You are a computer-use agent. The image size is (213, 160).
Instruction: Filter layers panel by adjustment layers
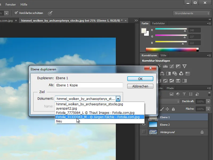[x=178, y=94]
